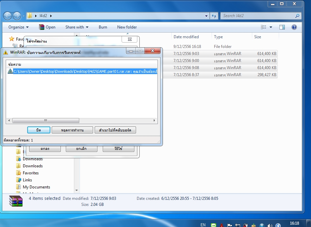311x227 pixels.
Task: Select the file row dated 7/12/2556 9:03
Action: [220, 54]
